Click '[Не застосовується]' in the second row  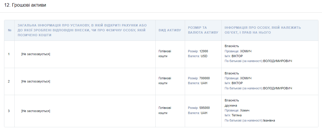(x=35, y=82)
